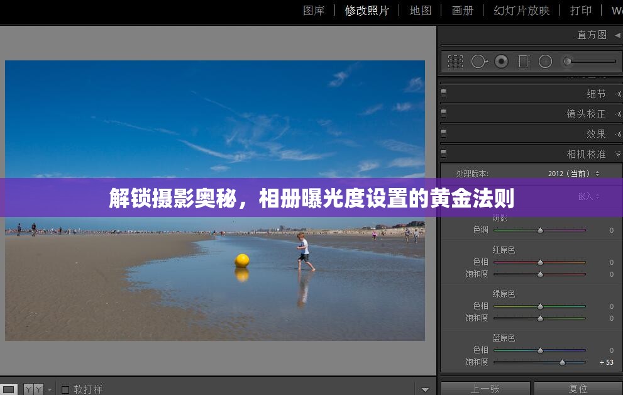The image size is (623, 395).
Task: Click the beach photo in the preview area
Action: [215, 200]
